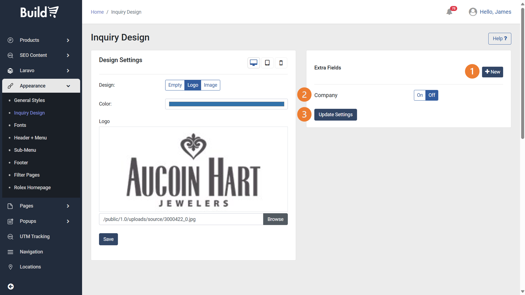Image resolution: width=525 pixels, height=295 pixels.
Task: Click Browse to choose logo file
Action: [275, 219]
